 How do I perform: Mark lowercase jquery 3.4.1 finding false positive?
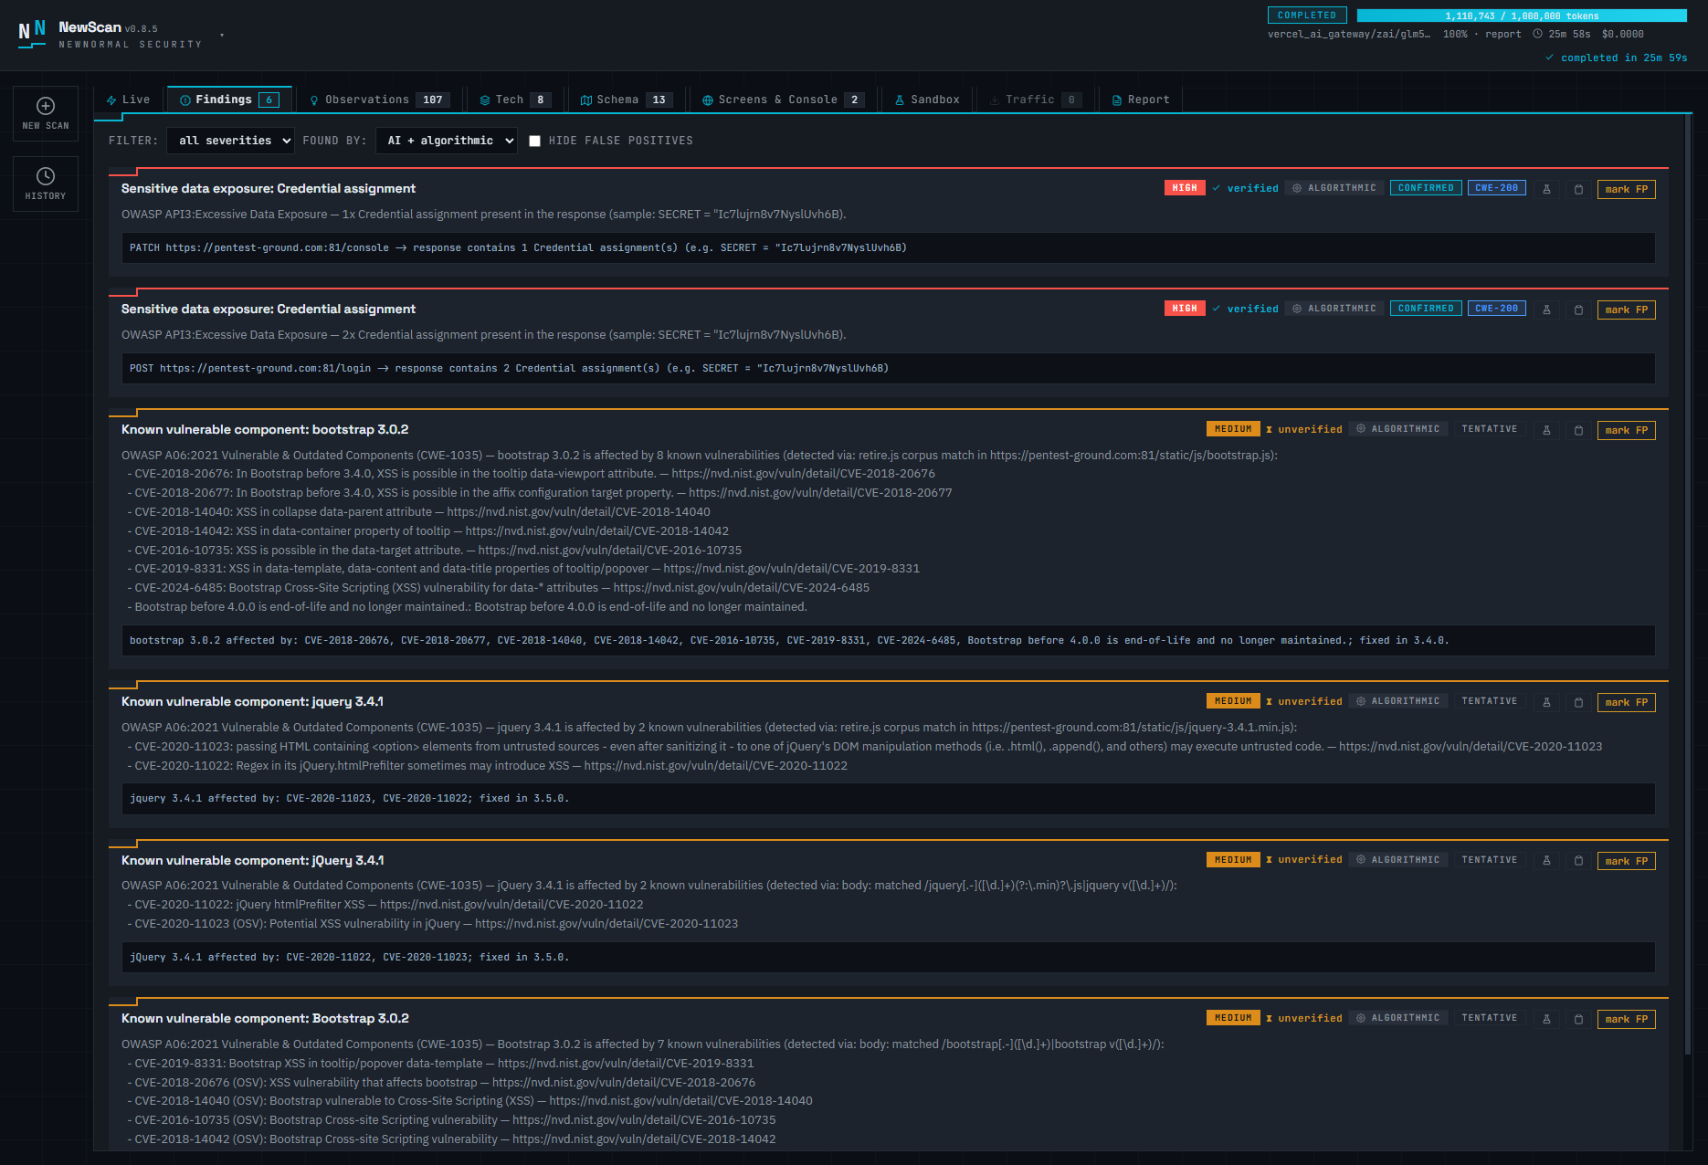1626,702
